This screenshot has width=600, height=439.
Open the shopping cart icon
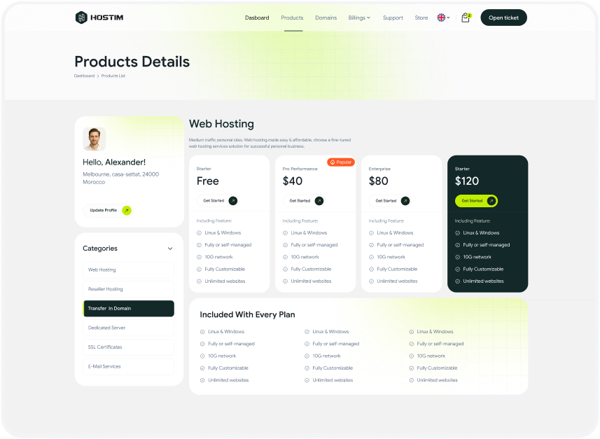[465, 18]
